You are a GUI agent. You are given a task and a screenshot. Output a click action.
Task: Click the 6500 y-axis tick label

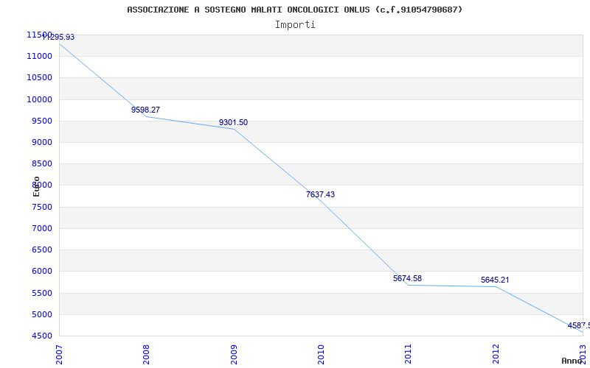[x=42, y=250]
